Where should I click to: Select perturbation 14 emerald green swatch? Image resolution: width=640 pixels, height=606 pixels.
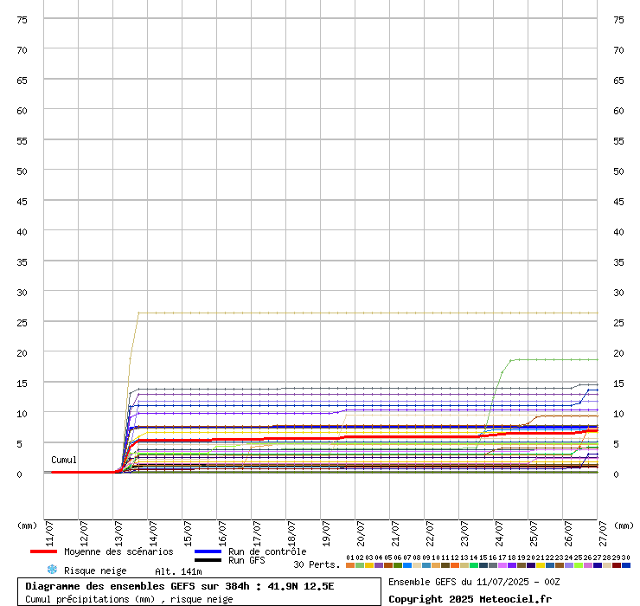click(x=474, y=565)
